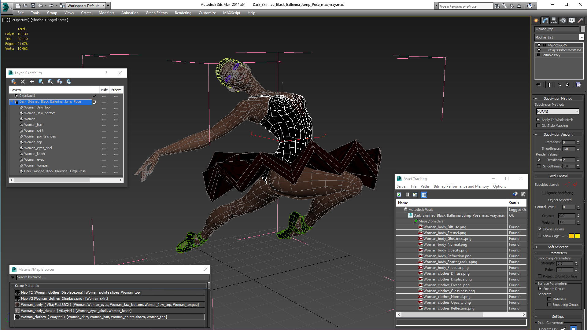Collapse the Subdivision Amount rollout

point(558,134)
